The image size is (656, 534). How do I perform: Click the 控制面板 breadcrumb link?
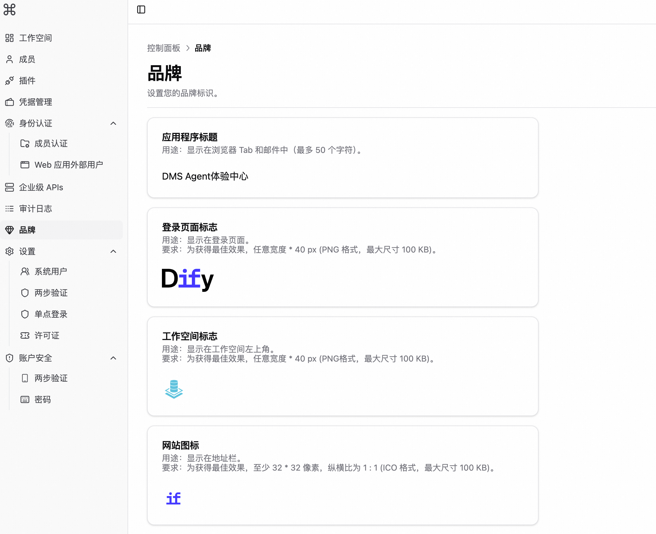pyautogui.click(x=163, y=48)
